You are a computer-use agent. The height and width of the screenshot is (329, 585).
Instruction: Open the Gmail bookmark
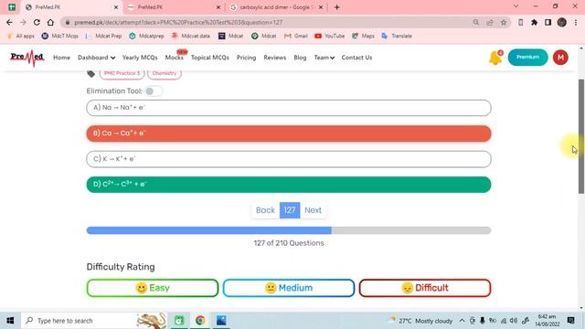296,36
